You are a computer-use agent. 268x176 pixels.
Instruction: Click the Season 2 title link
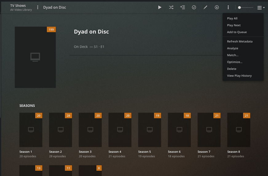pyautogui.click(x=55, y=151)
